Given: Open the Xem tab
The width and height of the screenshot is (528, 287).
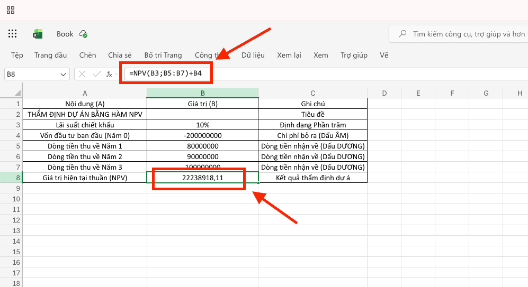Looking at the screenshot, I should 320,55.
